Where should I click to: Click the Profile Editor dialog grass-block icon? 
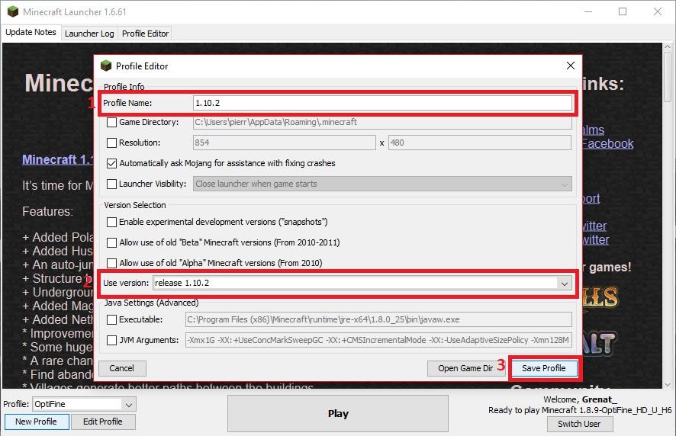(106, 66)
